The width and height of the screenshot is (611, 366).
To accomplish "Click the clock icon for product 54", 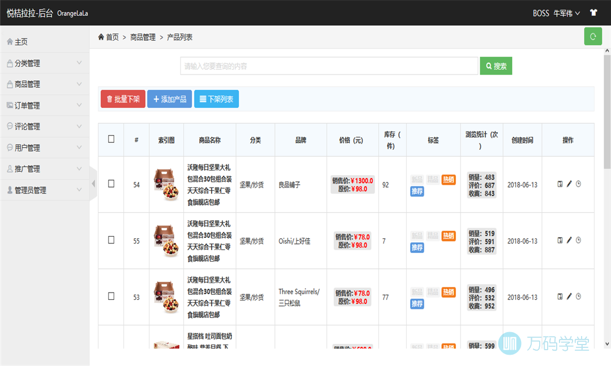I will (578, 184).
